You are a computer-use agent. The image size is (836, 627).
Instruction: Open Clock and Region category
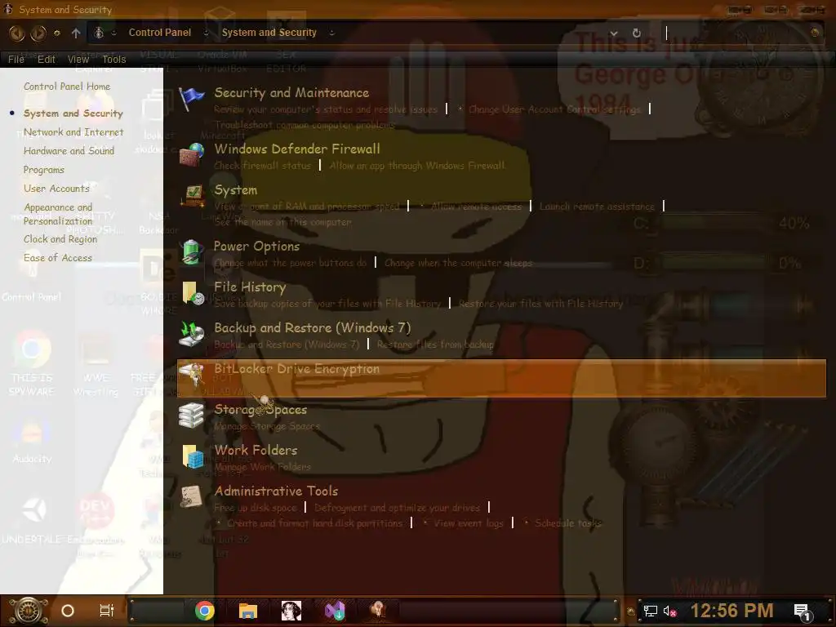point(60,239)
